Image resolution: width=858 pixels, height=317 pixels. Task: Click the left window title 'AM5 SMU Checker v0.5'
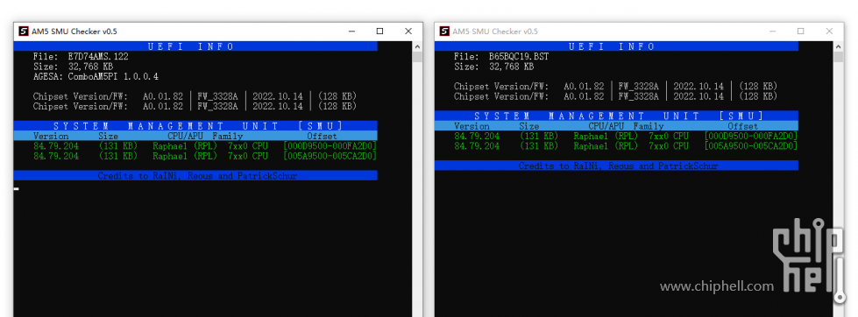74,32
